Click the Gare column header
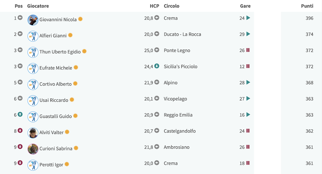Image resolution: width=322 pixels, height=174 pixels. pos(245,6)
